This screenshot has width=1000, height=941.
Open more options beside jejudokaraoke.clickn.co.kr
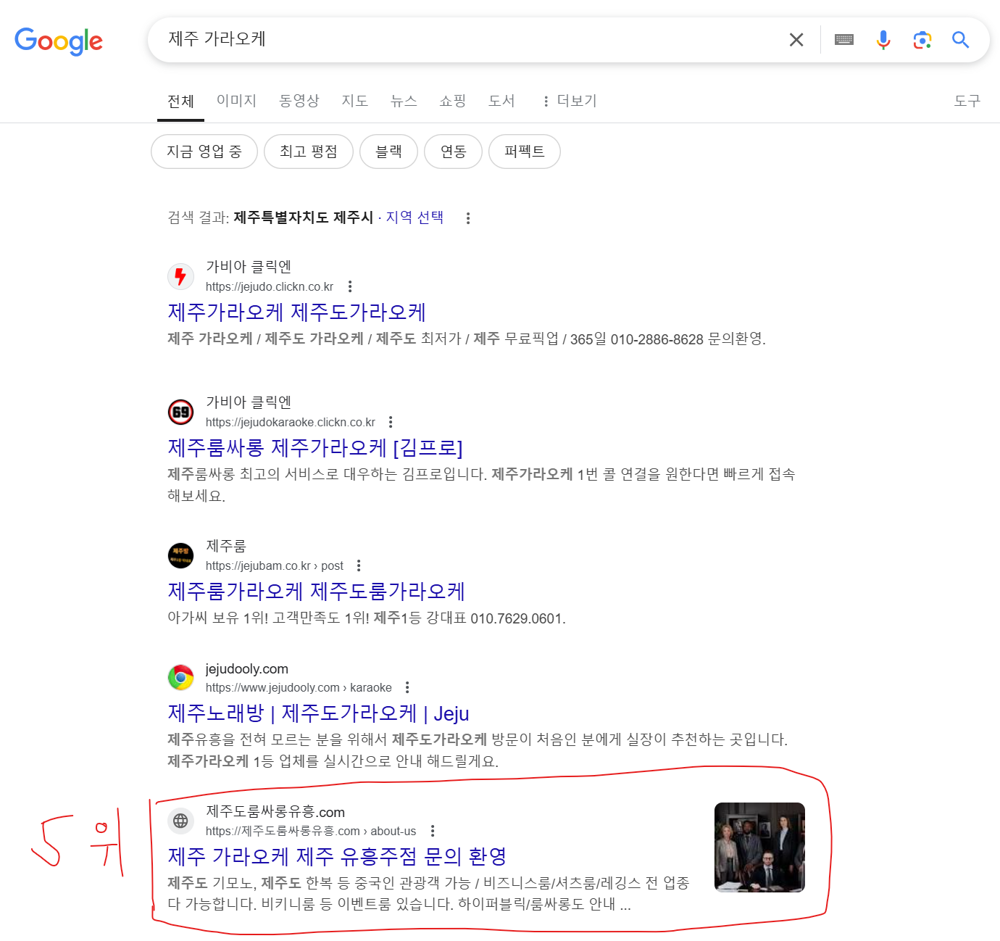(391, 422)
